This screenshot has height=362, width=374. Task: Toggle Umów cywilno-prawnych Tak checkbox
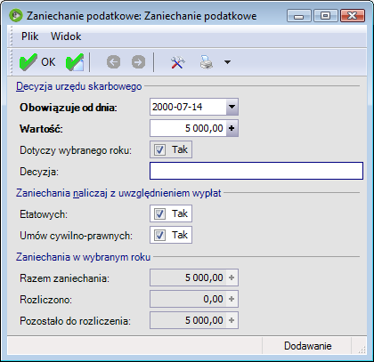coord(159,235)
